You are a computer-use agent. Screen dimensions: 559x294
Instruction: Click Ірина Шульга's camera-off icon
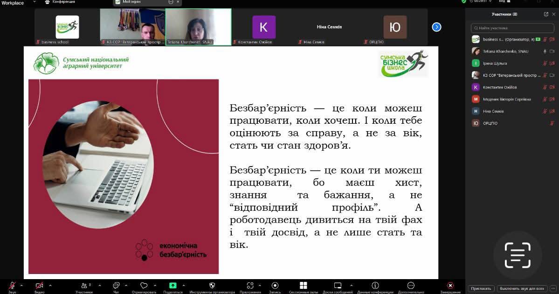[x=552, y=63]
